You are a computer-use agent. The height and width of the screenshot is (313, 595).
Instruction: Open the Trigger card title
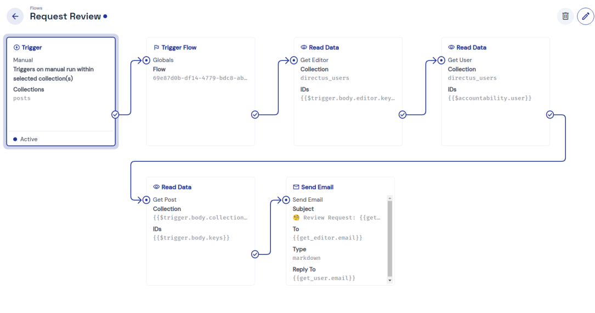[32, 48]
